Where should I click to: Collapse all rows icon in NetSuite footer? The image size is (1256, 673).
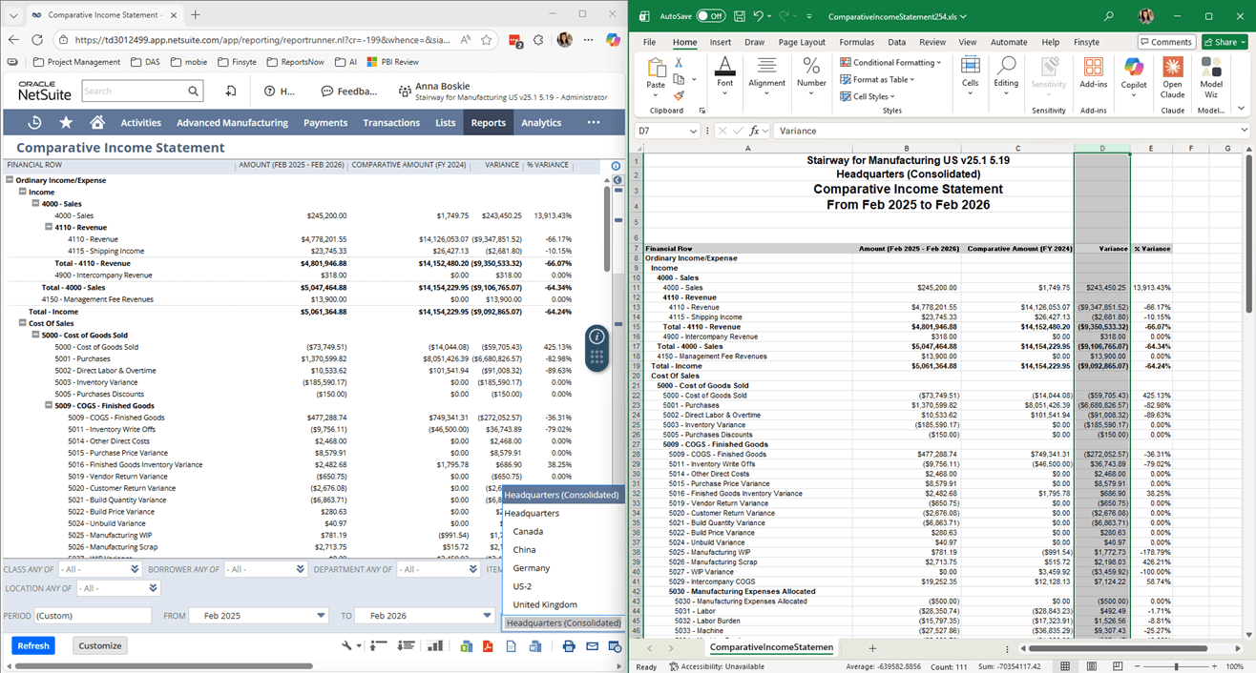click(x=378, y=645)
